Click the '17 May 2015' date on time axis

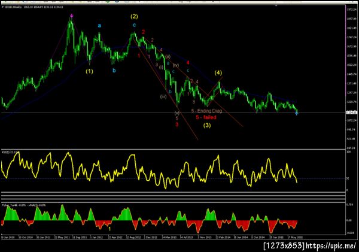point(295,238)
